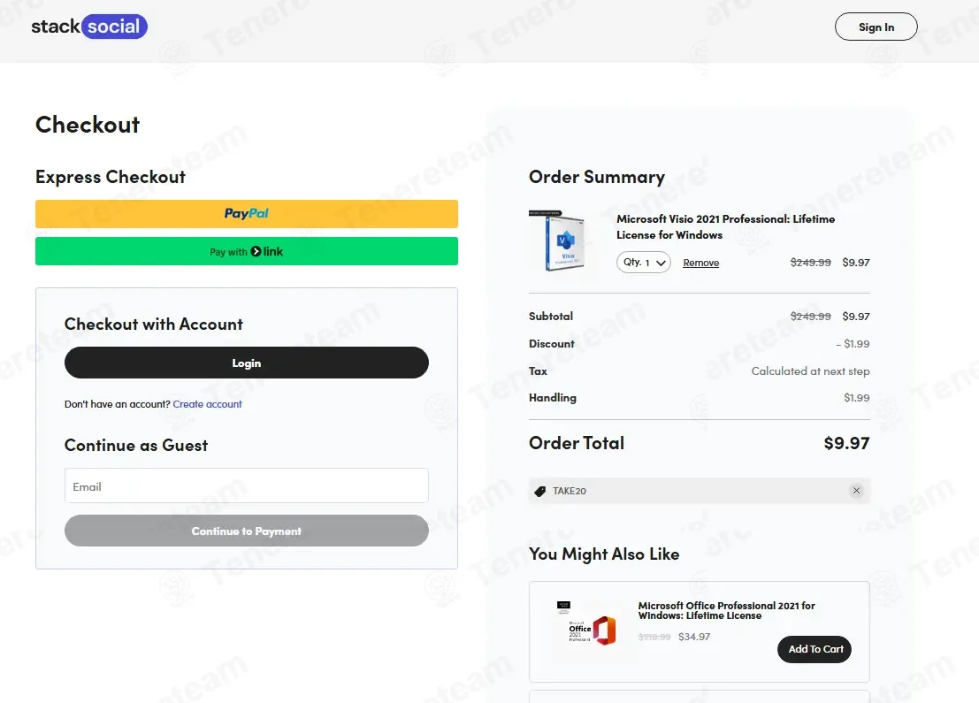The height and width of the screenshot is (703, 979).
Task: Click the 'Calculated at next step' tax text
Action: click(x=810, y=371)
